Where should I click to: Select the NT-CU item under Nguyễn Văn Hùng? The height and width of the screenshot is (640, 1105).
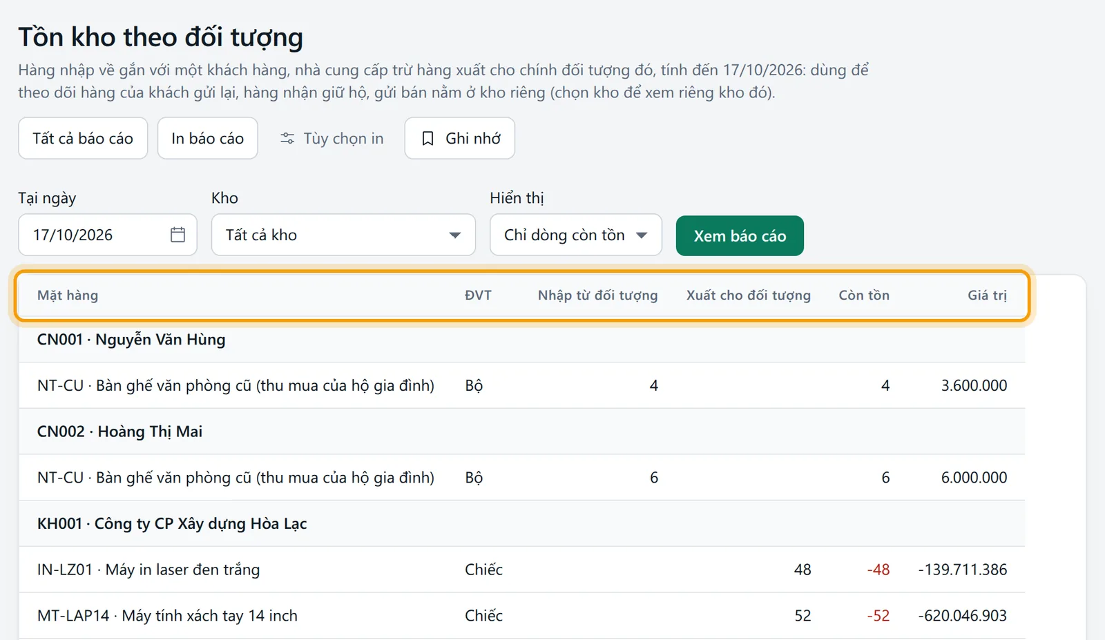tap(236, 385)
